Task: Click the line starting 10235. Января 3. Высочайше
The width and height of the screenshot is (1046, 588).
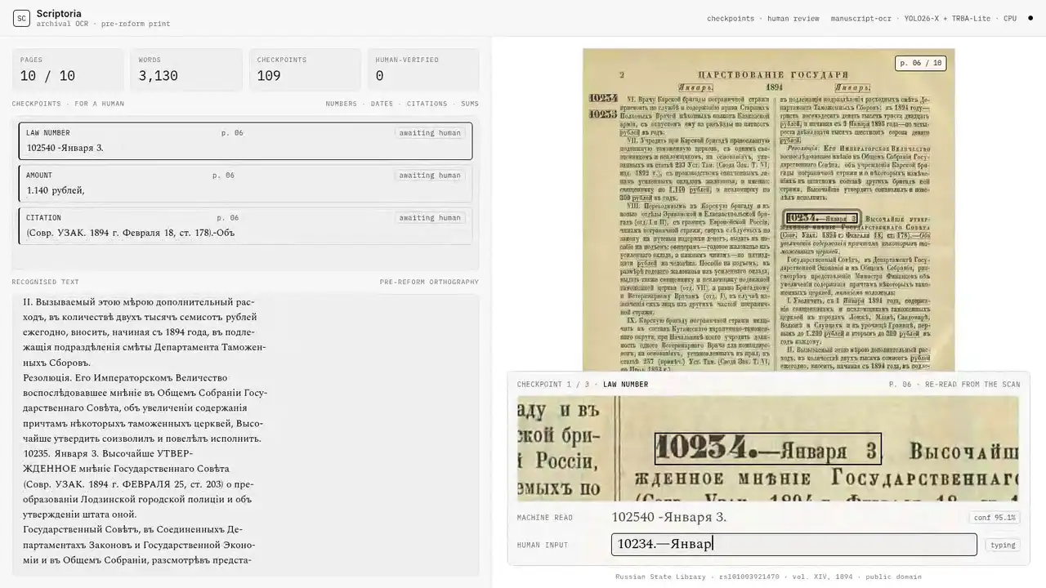Action: (108, 453)
